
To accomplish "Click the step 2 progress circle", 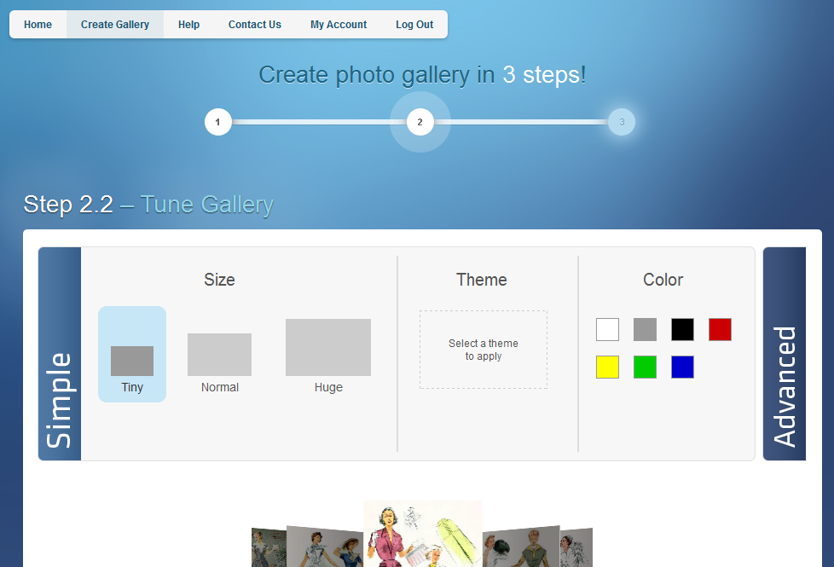I will pyautogui.click(x=420, y=122).
